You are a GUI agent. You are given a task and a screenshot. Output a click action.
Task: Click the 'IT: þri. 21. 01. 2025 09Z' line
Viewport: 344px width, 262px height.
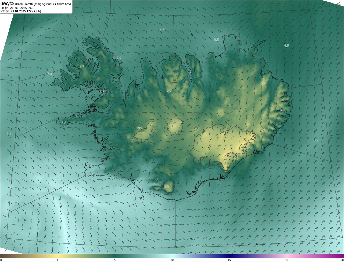pos(17,8)
